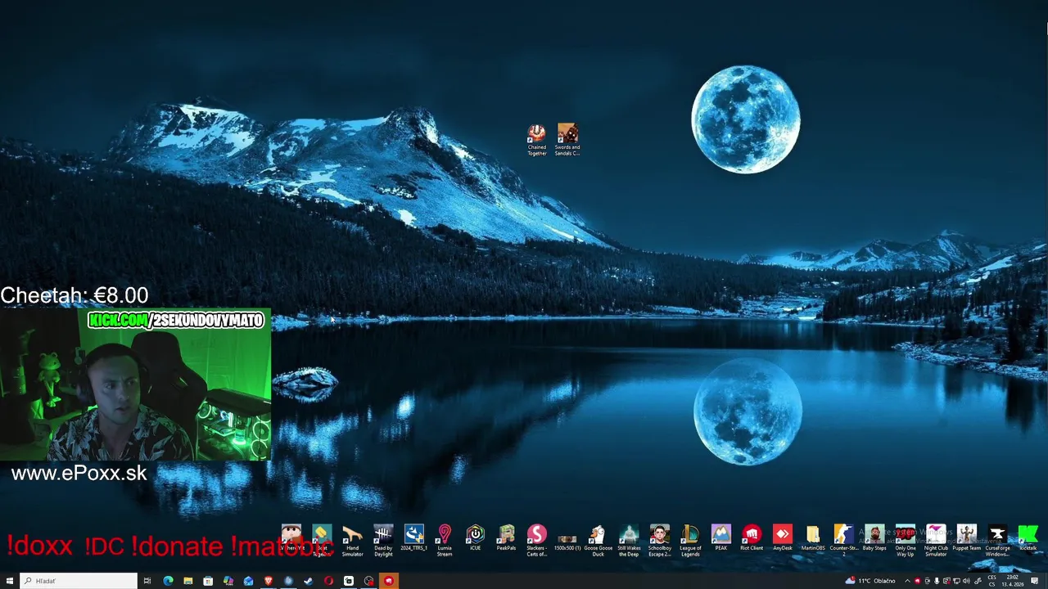Launch Goose Goose Duck shortcut

[598, 542]
